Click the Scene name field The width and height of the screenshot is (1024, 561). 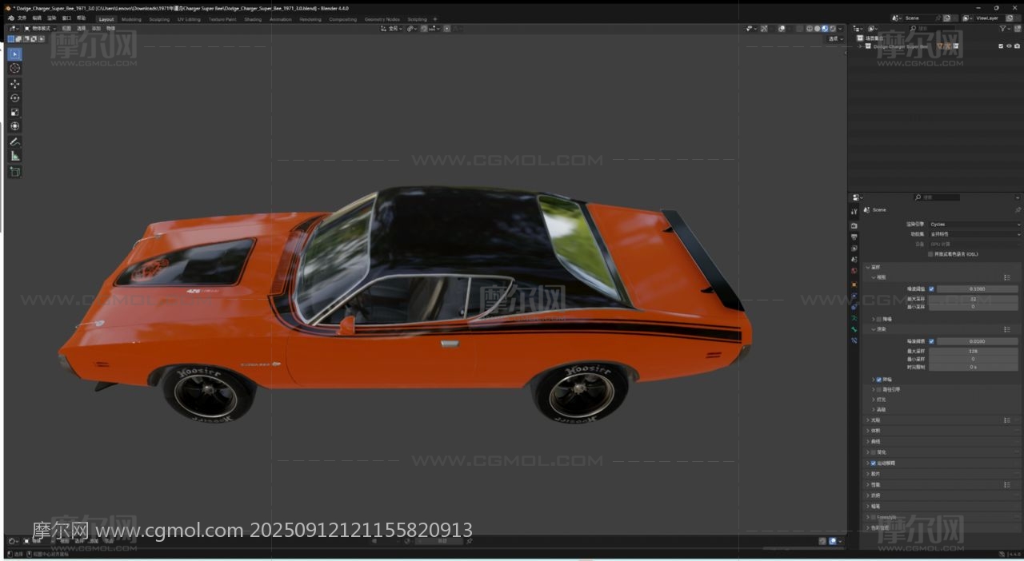[x=922, y=18]
